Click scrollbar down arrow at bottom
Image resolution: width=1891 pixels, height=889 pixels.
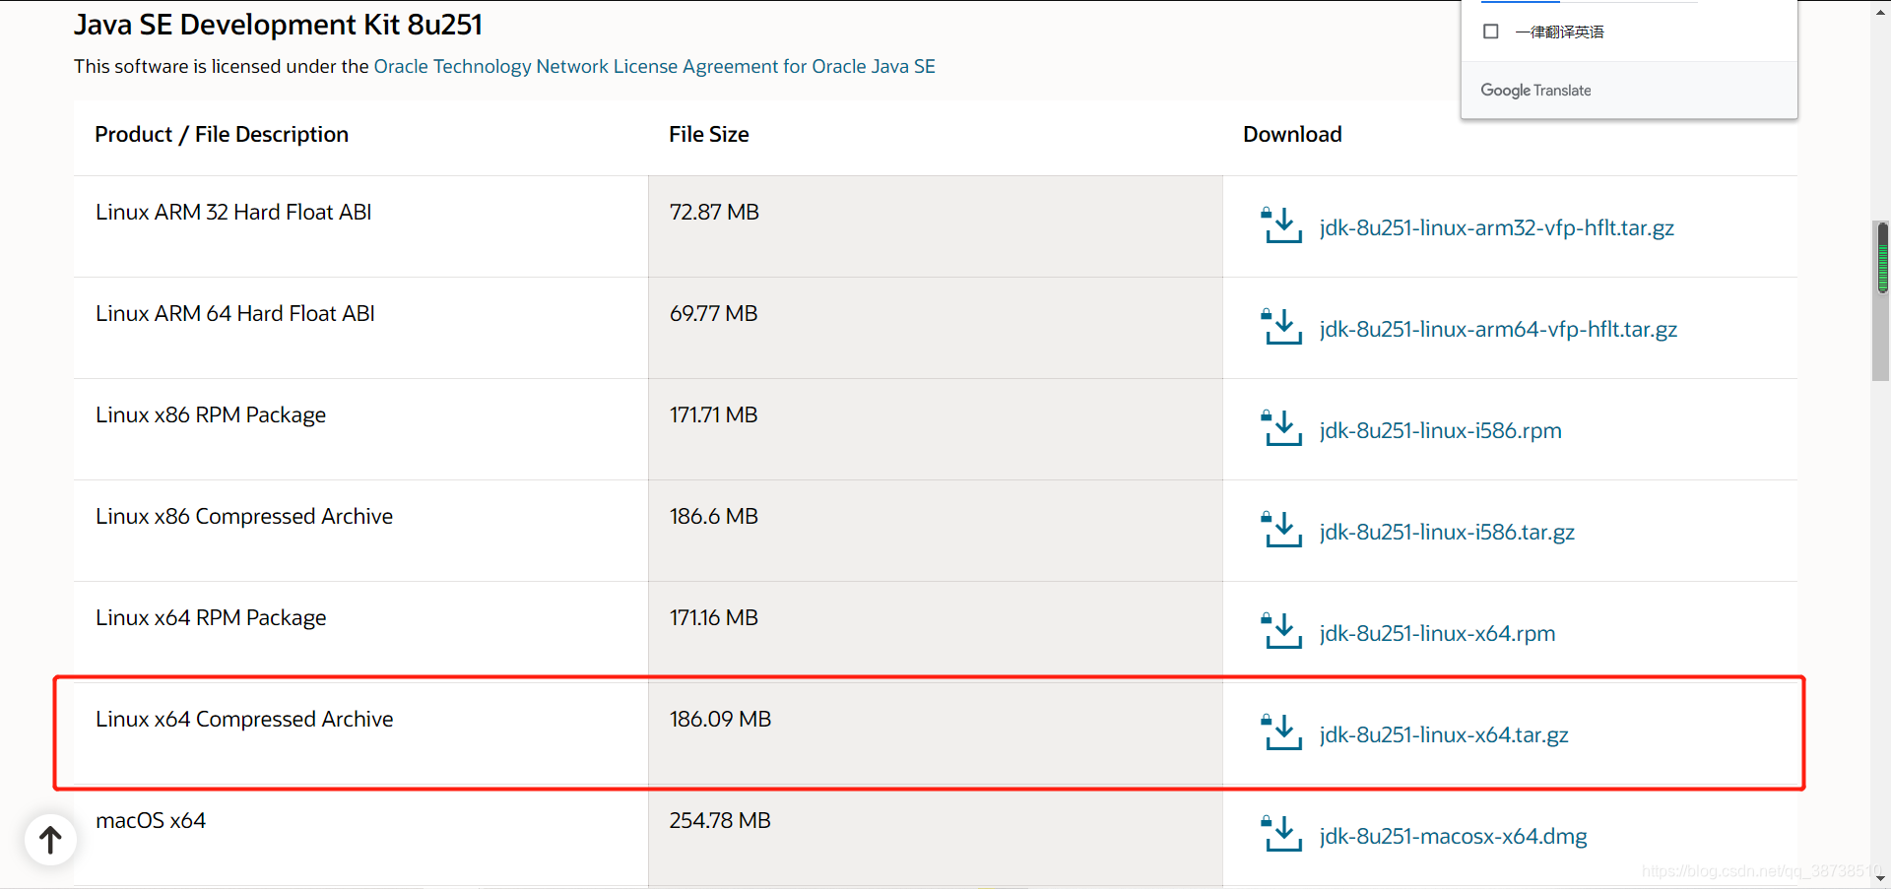1881,878
